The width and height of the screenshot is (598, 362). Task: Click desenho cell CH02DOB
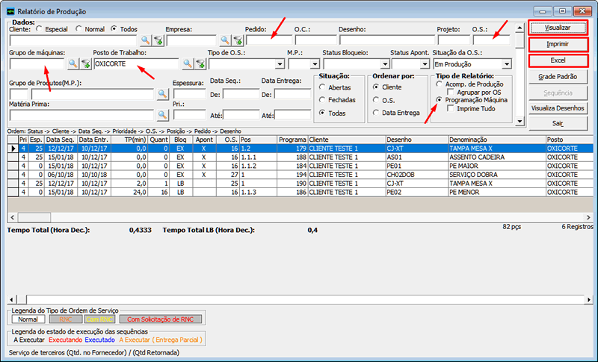(x=417, y=175)
